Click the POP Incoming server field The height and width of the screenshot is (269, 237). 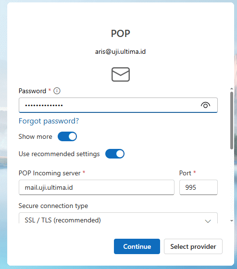[x=97, y=187]
